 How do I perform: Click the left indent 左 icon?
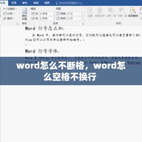tap(33, 14)
